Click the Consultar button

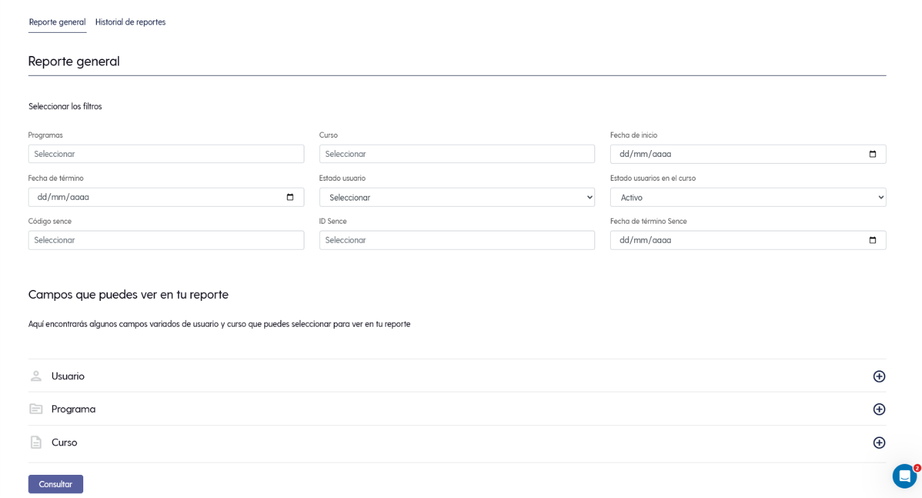point(55,484)
